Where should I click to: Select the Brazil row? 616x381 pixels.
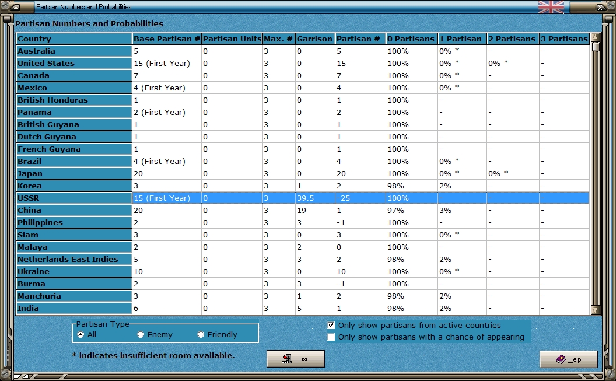[303, 161]
